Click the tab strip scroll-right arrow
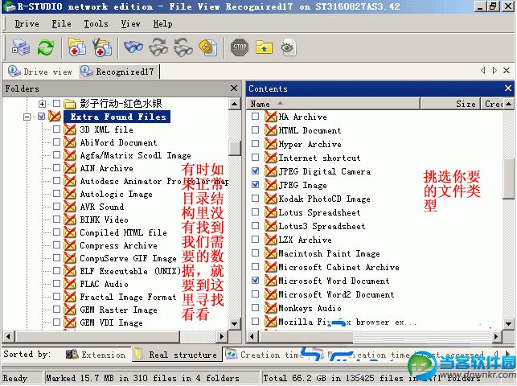 [x=494, y=70]
